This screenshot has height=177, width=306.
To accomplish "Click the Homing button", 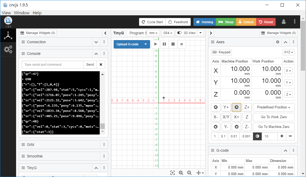I will click(x=204, y=22).
